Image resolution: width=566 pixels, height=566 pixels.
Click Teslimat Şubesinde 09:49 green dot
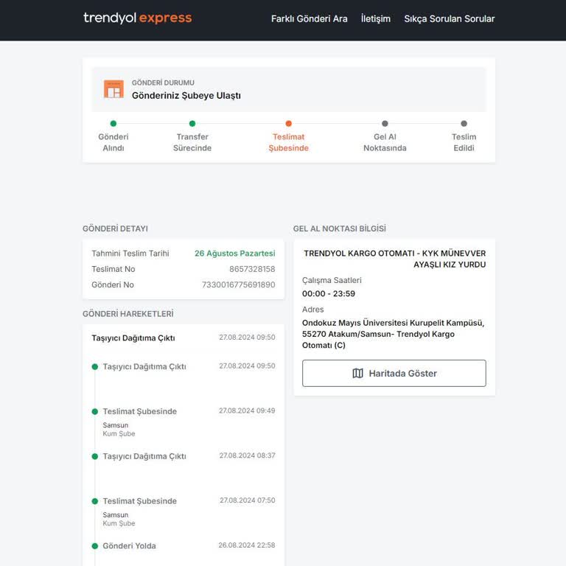[x=95, y=411]
